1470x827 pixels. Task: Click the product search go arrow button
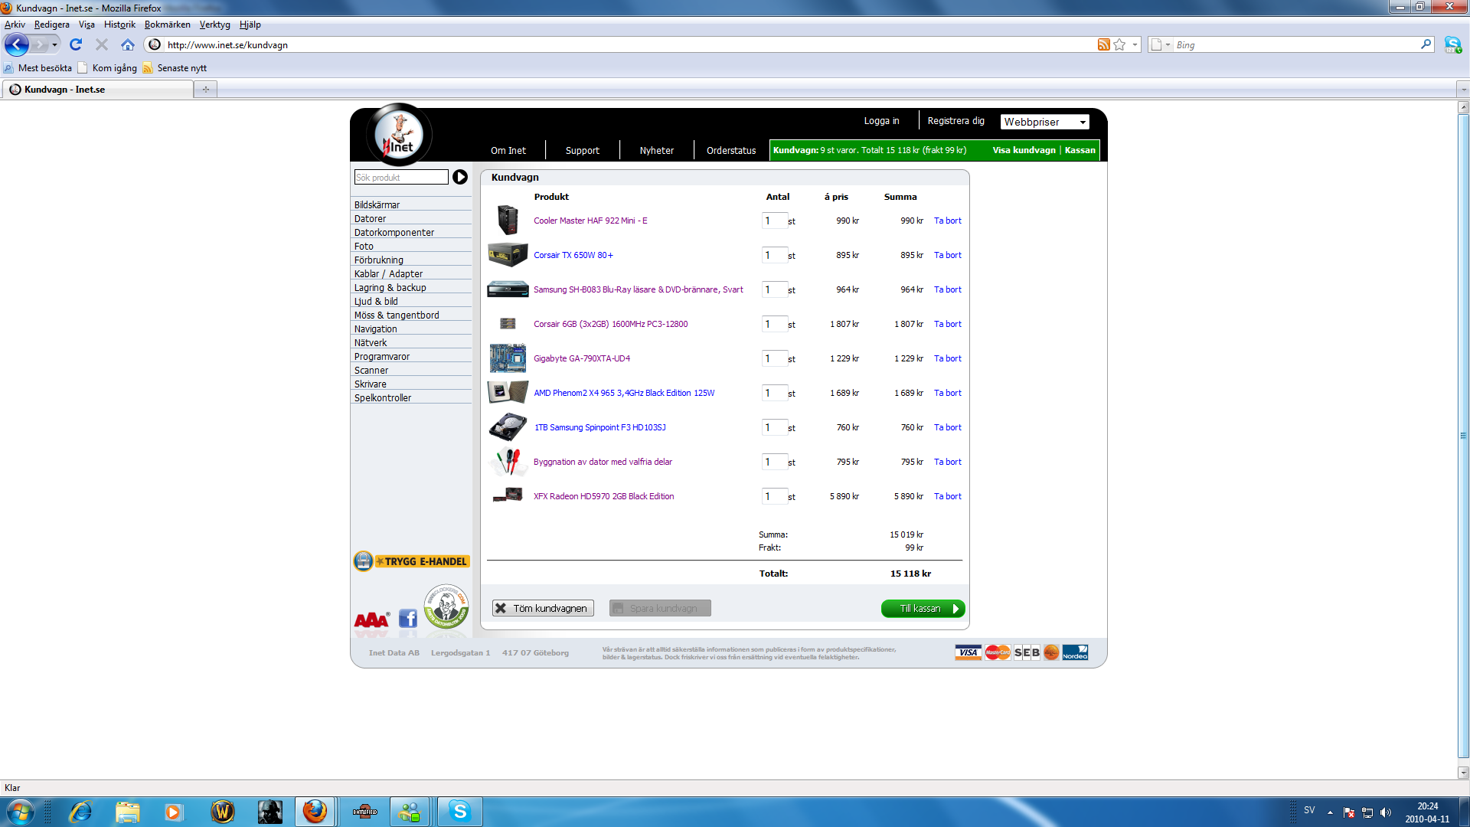coord(460,177)
